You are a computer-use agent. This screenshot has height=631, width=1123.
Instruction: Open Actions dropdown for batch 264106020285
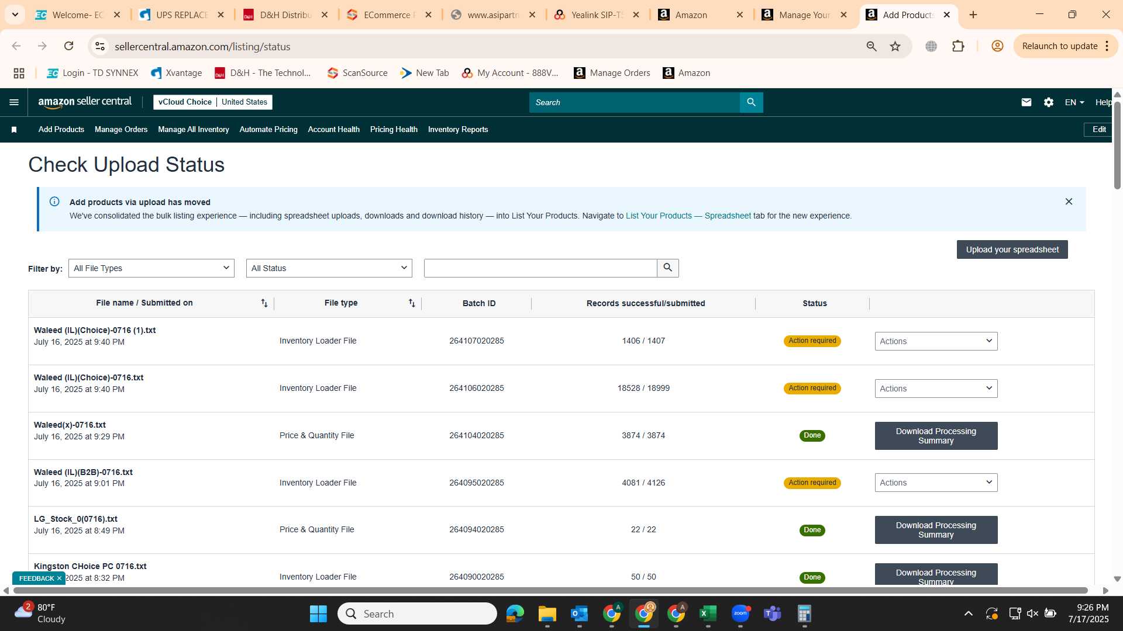coord(936,389)
